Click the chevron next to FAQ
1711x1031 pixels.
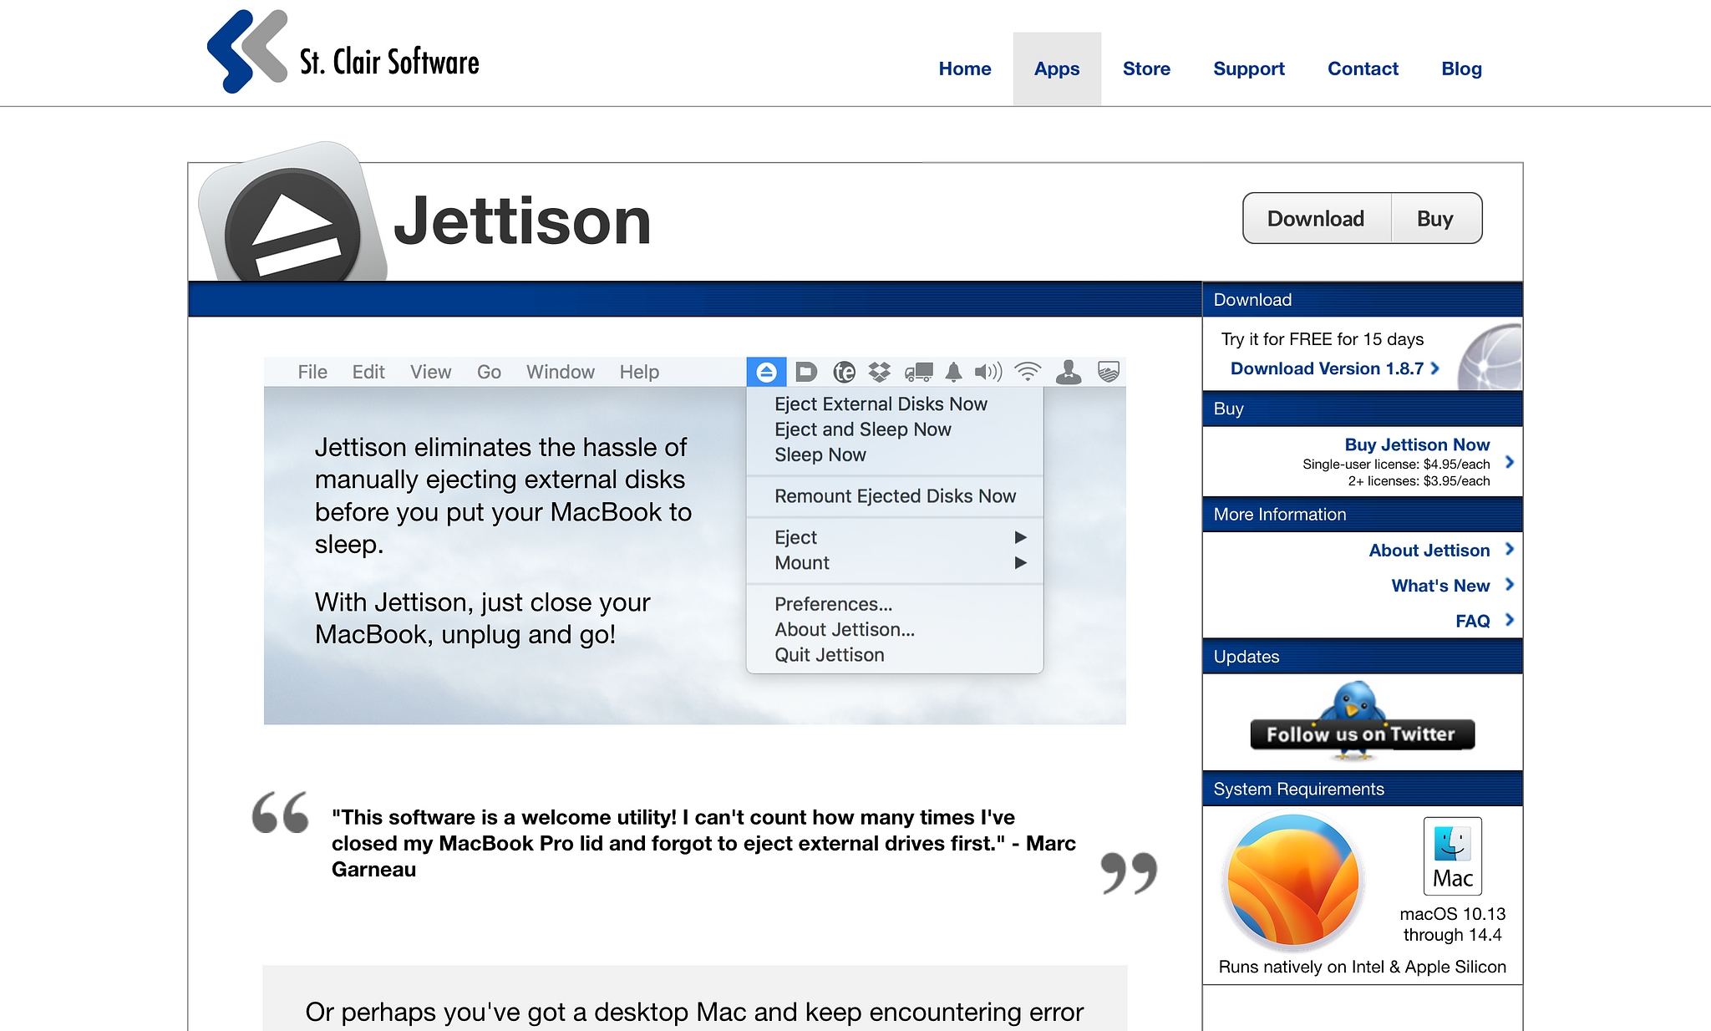[1509, 620]
